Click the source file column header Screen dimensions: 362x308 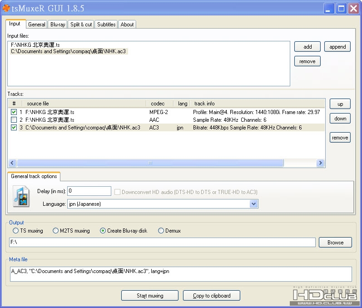click(84, 104)
